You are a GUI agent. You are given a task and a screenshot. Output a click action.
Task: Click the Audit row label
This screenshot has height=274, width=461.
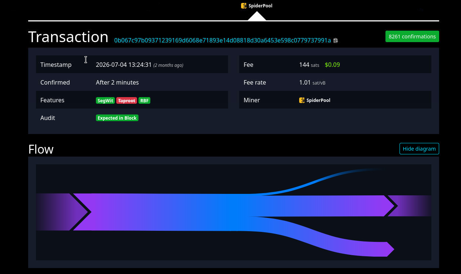[48, 118]
